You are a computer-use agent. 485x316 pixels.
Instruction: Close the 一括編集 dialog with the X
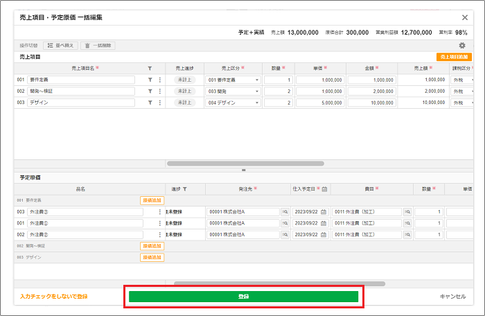pos(465,17)
